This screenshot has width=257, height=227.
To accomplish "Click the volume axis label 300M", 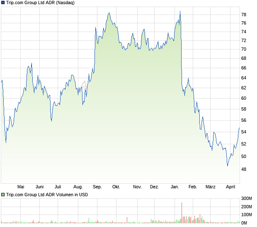I will [247, 199].
